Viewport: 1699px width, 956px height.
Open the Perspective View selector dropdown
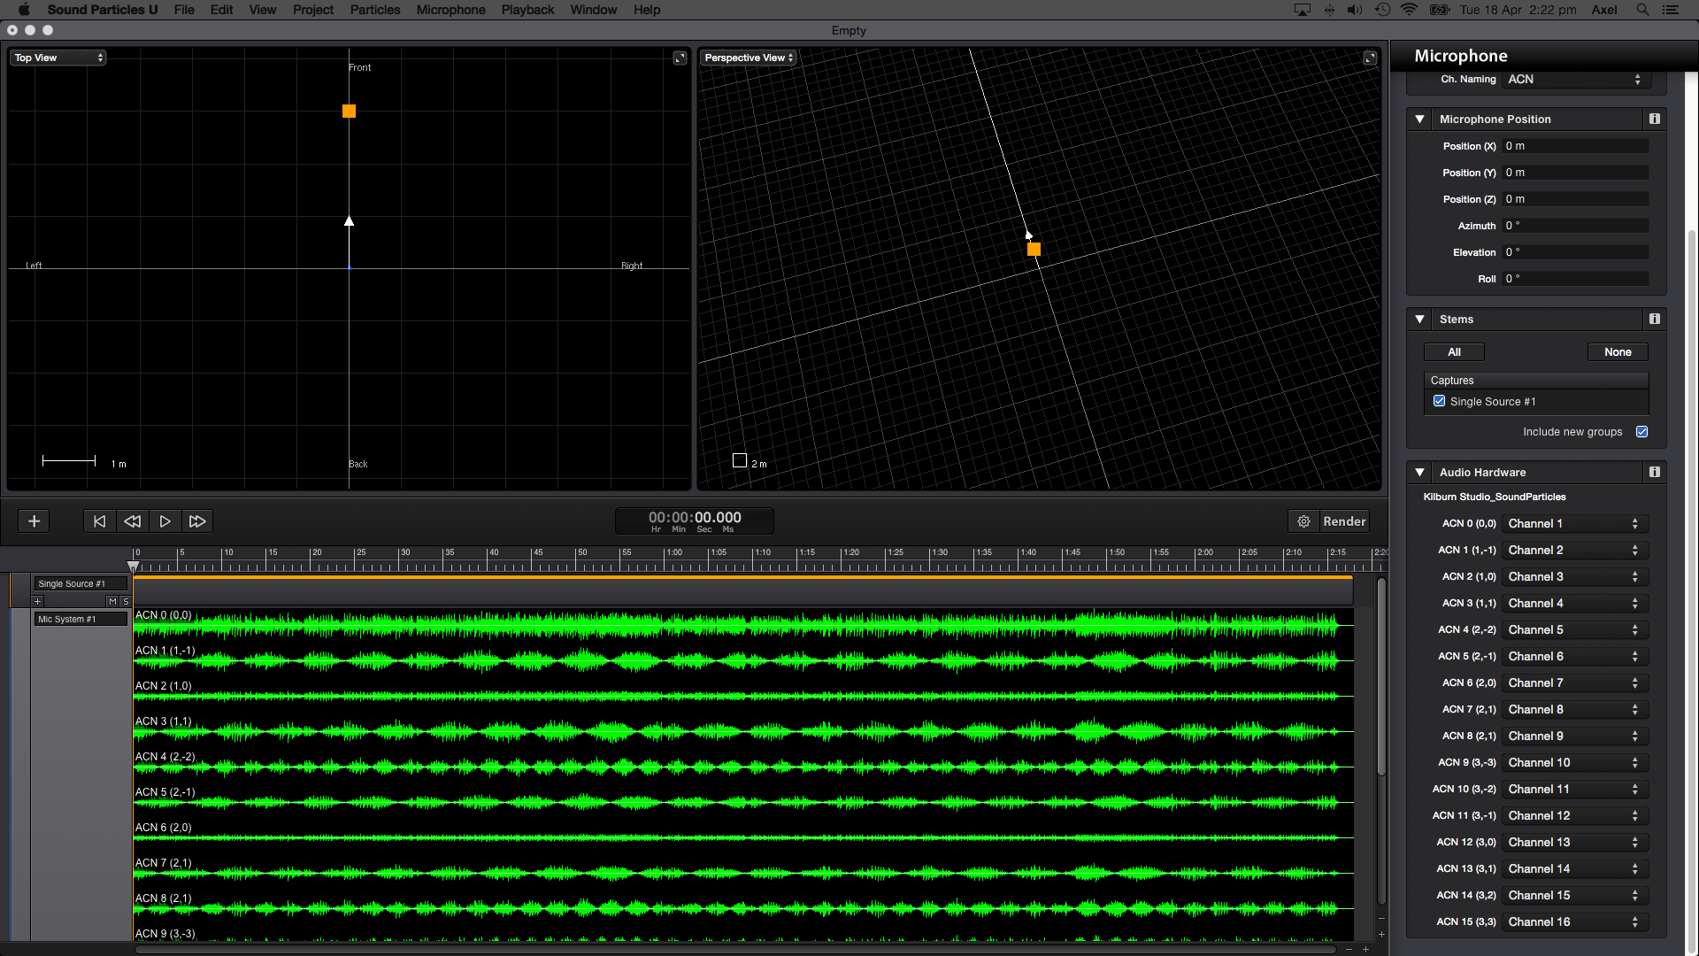point(749,58)
